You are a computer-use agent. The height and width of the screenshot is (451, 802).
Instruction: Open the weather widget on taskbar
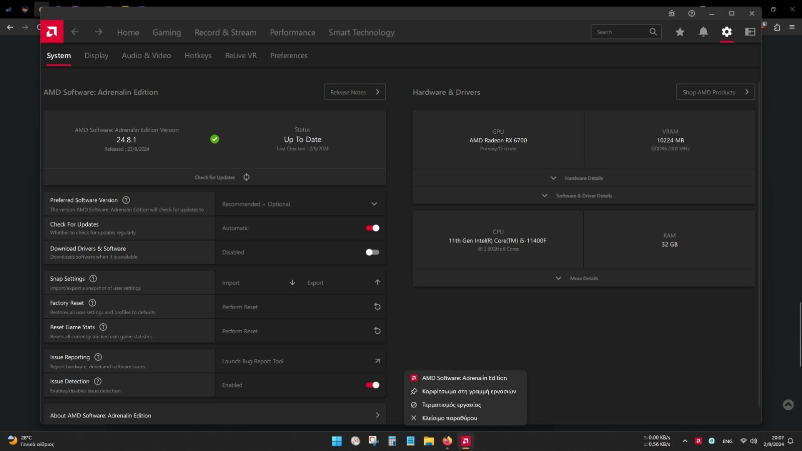coord(31,441)
